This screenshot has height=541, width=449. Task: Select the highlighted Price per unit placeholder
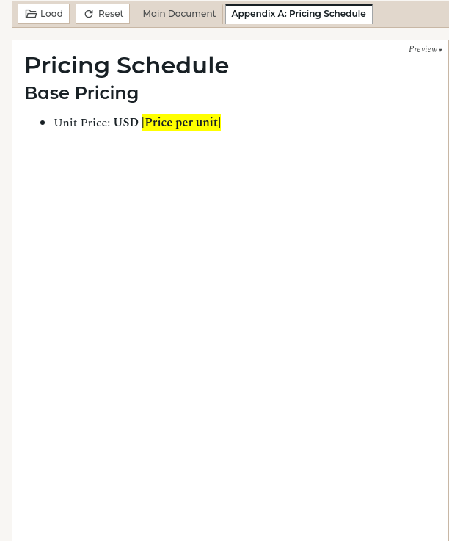pyautogui.click(x=181, y=123)
